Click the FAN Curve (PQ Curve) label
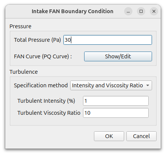This screenshot has width=166, height=155. (x=43, y=56)
